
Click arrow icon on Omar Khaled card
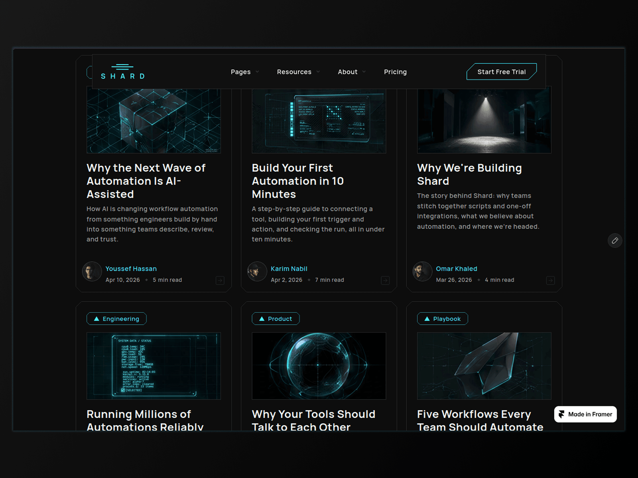[x=550, y=280]
